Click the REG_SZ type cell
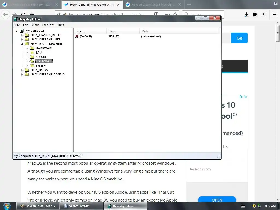The width and height of the screenshot is (280, 210). pyautogui.click(x=113, y=36)
